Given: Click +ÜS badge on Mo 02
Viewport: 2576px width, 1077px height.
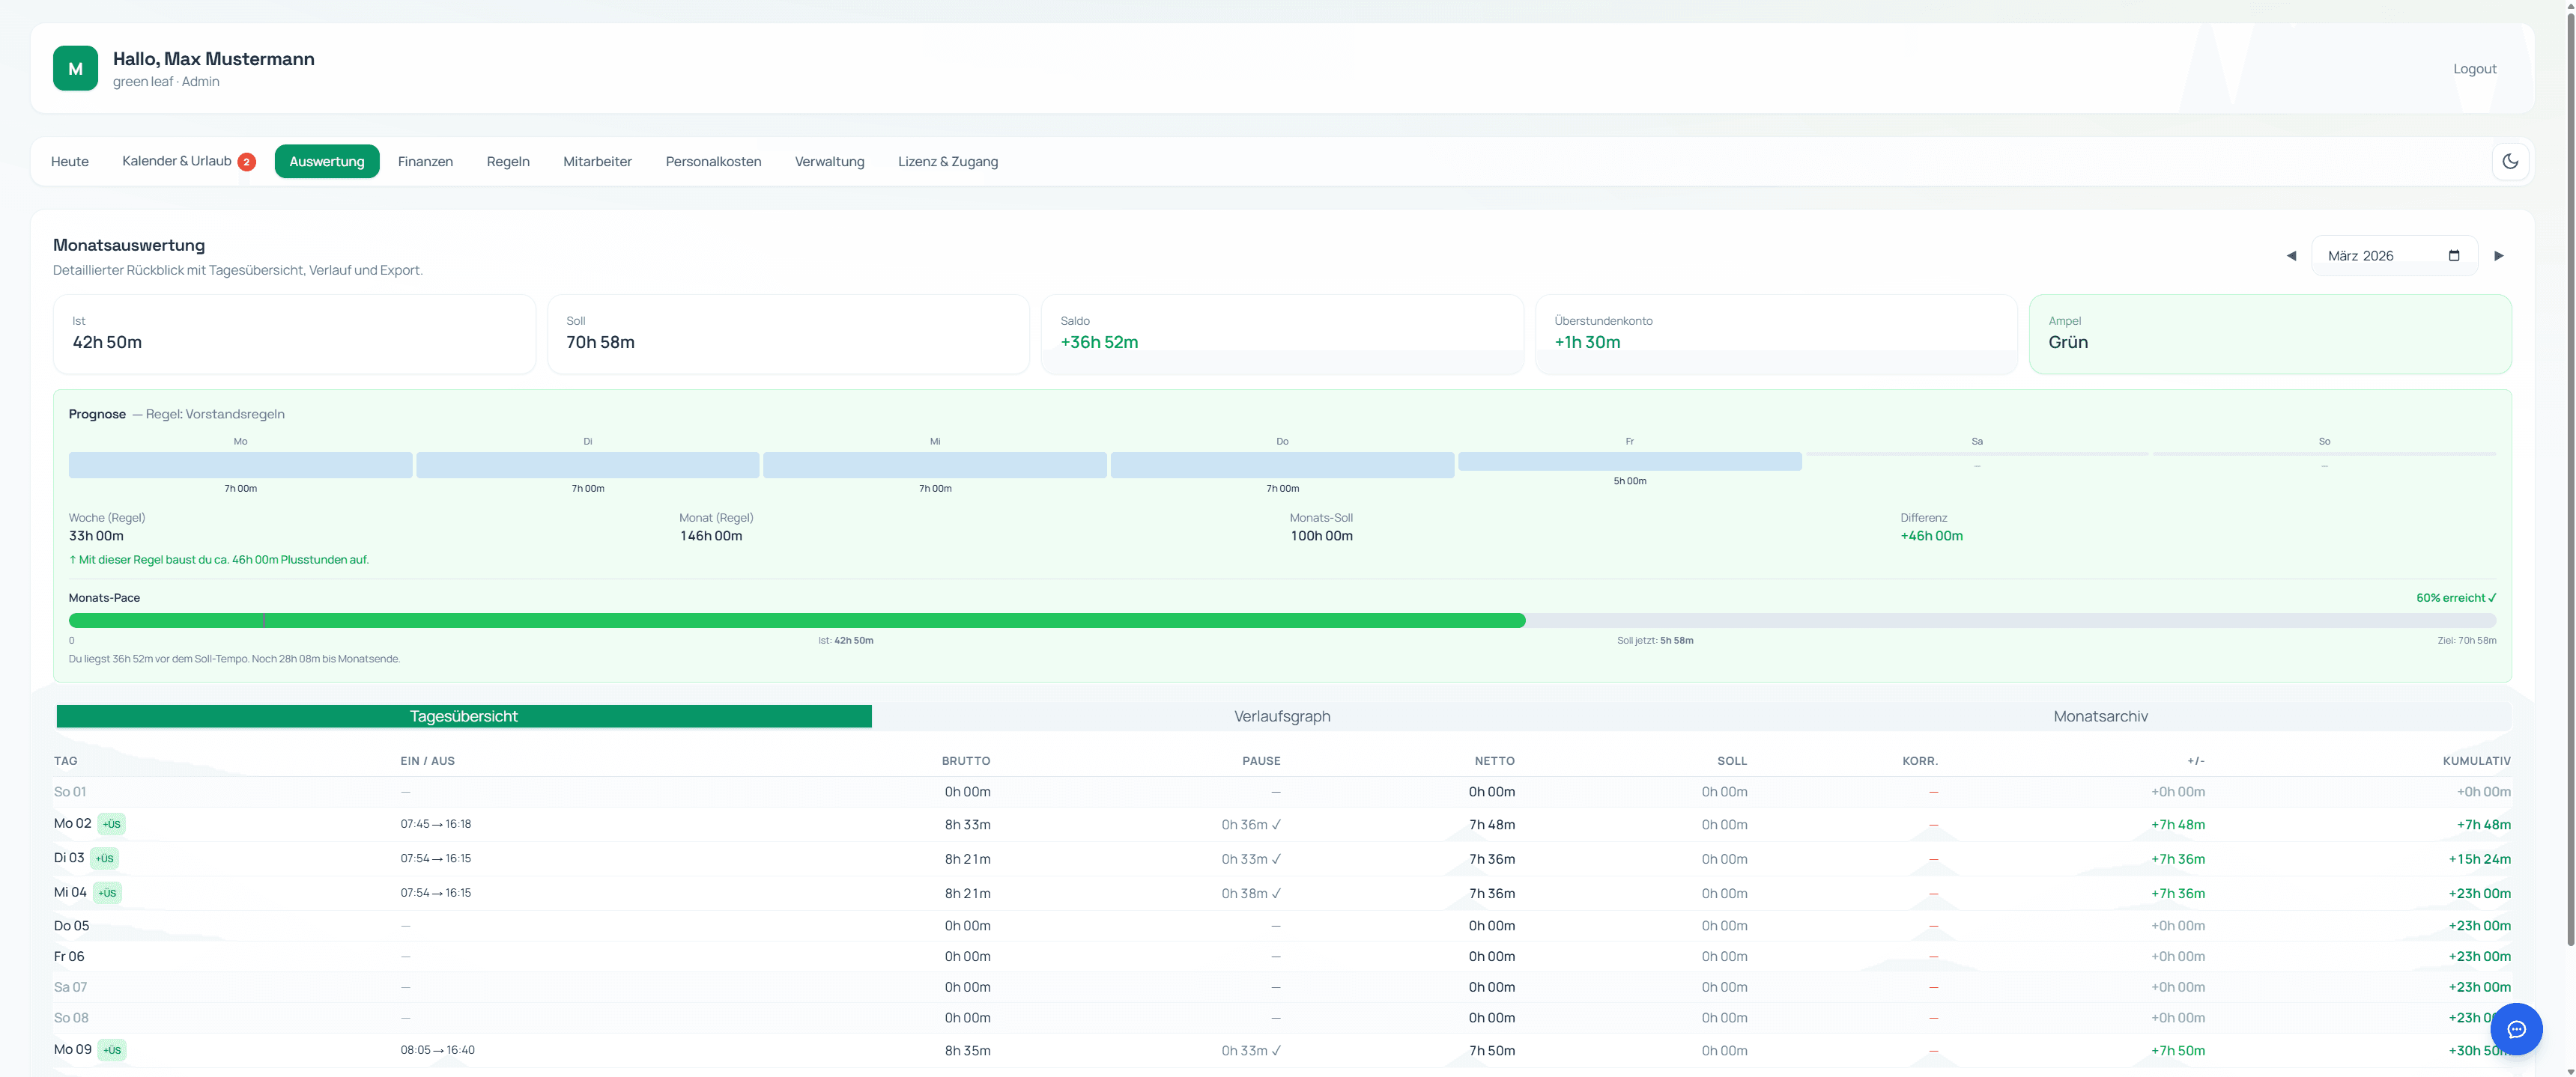Looking at the screenshot, I should point(112,824).
